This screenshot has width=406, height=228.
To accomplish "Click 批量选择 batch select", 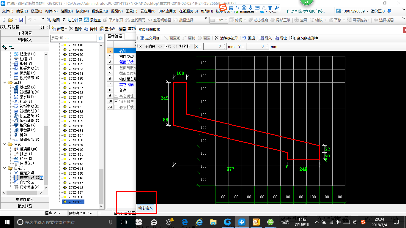I will [x=183, y=20].
